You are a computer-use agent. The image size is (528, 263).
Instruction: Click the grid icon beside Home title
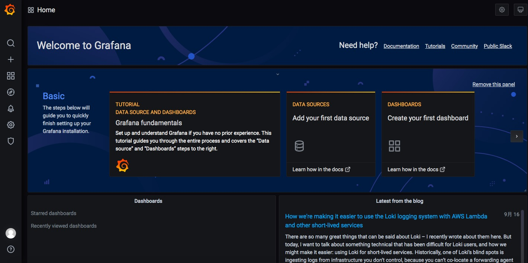pyautogui.click(x=31, y=10)
